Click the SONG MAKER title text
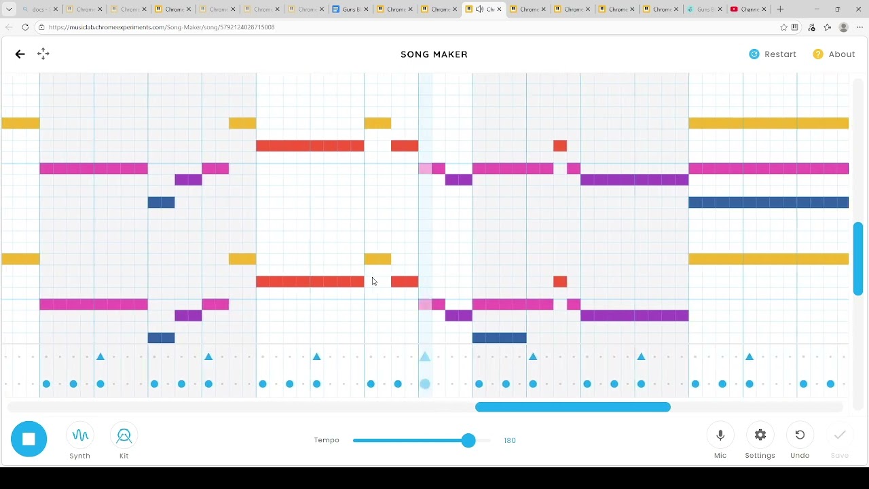Image resolution: width=869 pixels, height=489 pixels. [434, 54]
